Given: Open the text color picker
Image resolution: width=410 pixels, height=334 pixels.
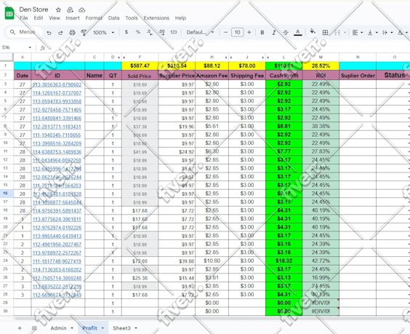Looking at the screenshot, I should pos(297,33).
